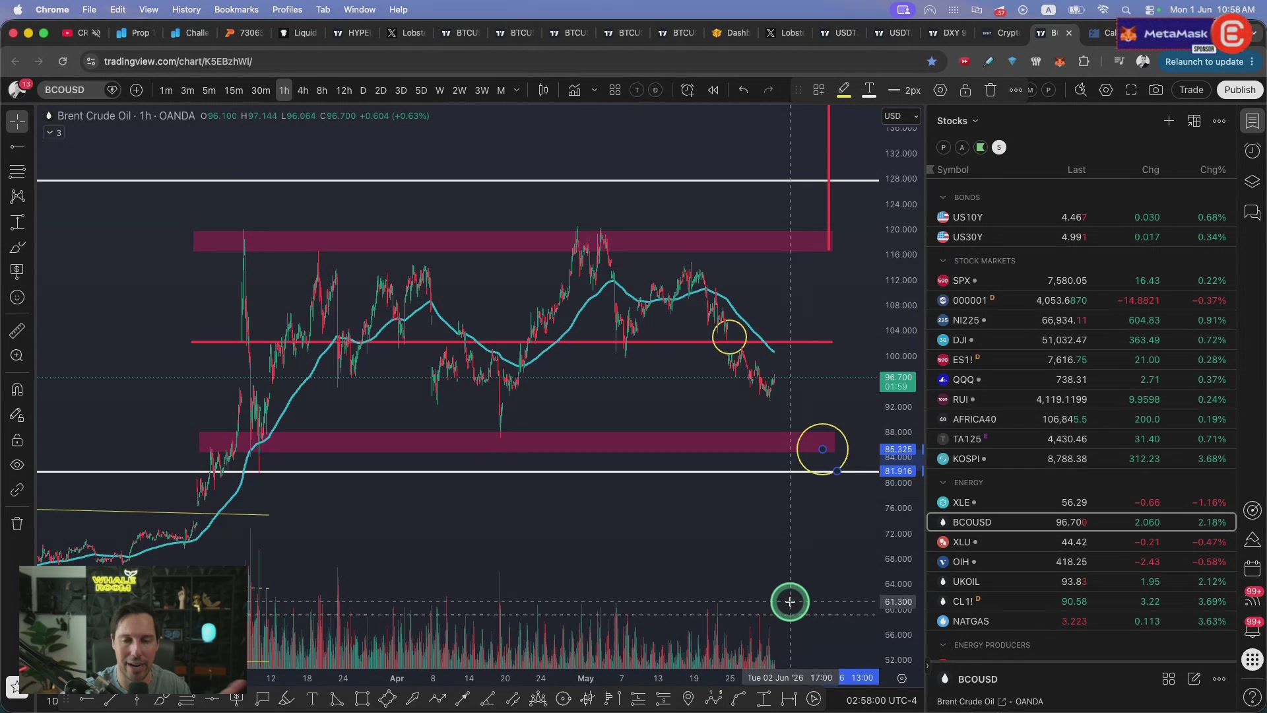Toggle lock all drawing tools
Screen dimensions: 1267x713
[17, 440]
